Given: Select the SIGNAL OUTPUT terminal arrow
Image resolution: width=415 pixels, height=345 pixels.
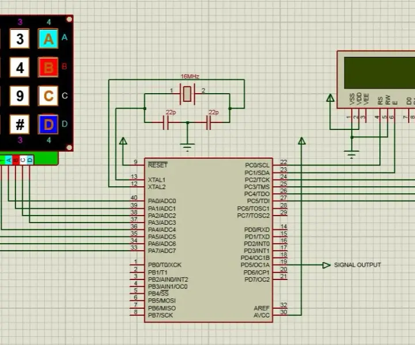Looking at the screenshot, I should point(327,265).
